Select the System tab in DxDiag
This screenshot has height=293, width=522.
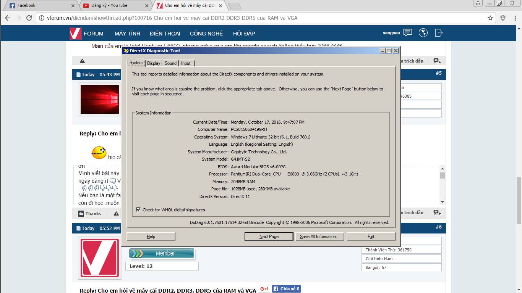click(x=136, y=63)
